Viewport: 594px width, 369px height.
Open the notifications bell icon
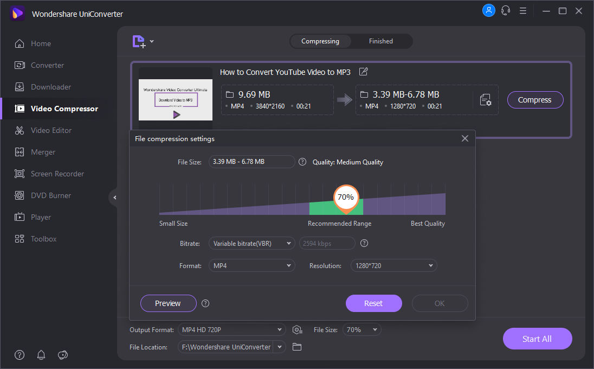(41, 355)
